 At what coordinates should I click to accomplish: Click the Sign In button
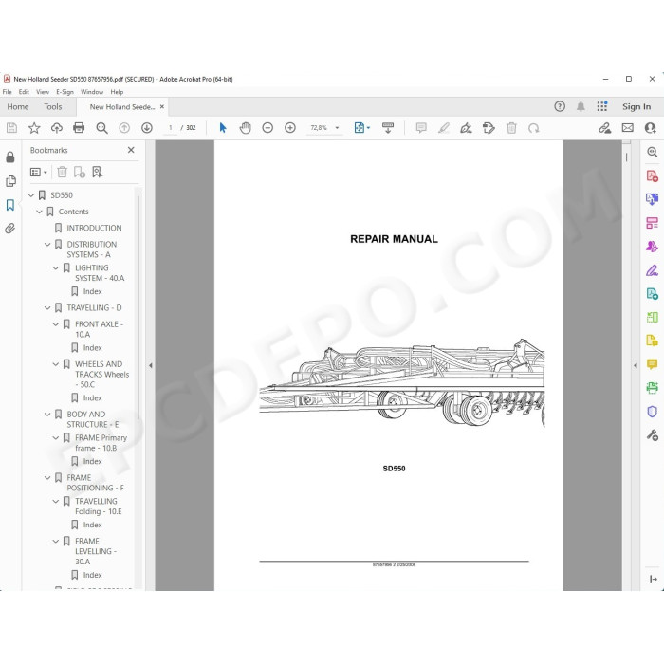(636, 106)
